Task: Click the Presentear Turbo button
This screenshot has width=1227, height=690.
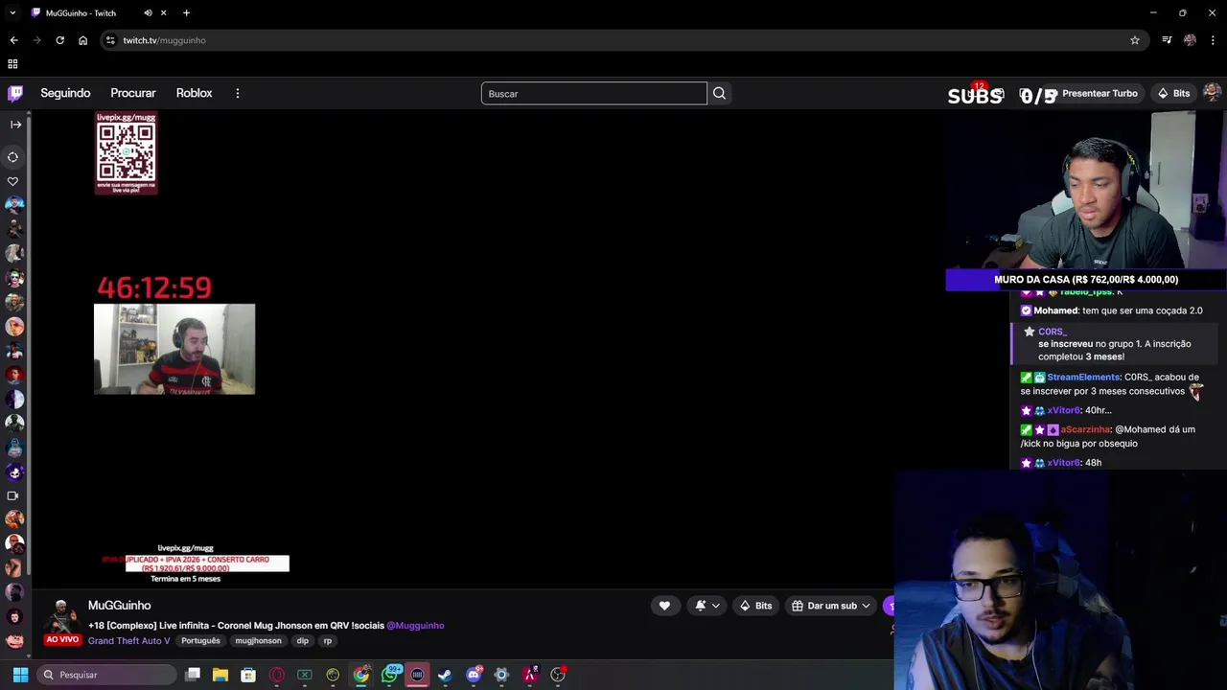Action: (x=1100, y=93)
